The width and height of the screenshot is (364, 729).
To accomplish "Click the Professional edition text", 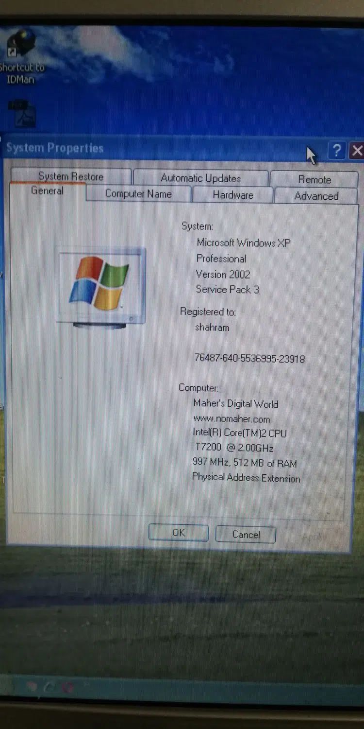I will [221, 259].
